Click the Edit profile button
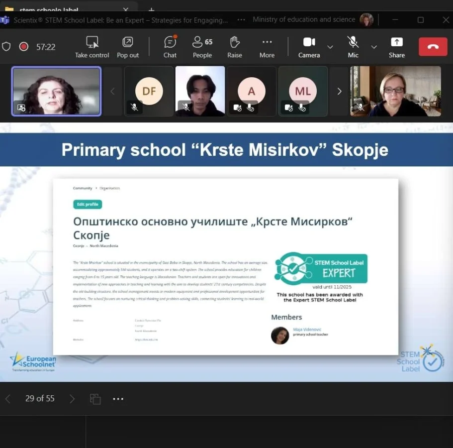This screenshot has height=448, width=453. [x=88, y=204]
